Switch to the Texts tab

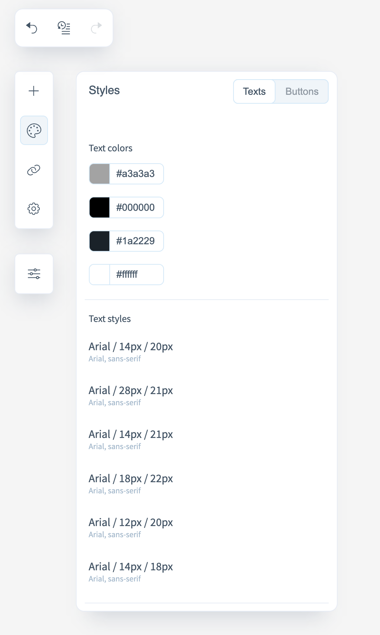click(254, 91)
